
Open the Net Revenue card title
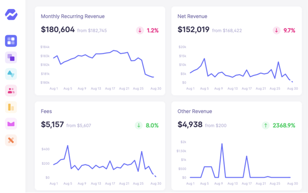[192, 16]
